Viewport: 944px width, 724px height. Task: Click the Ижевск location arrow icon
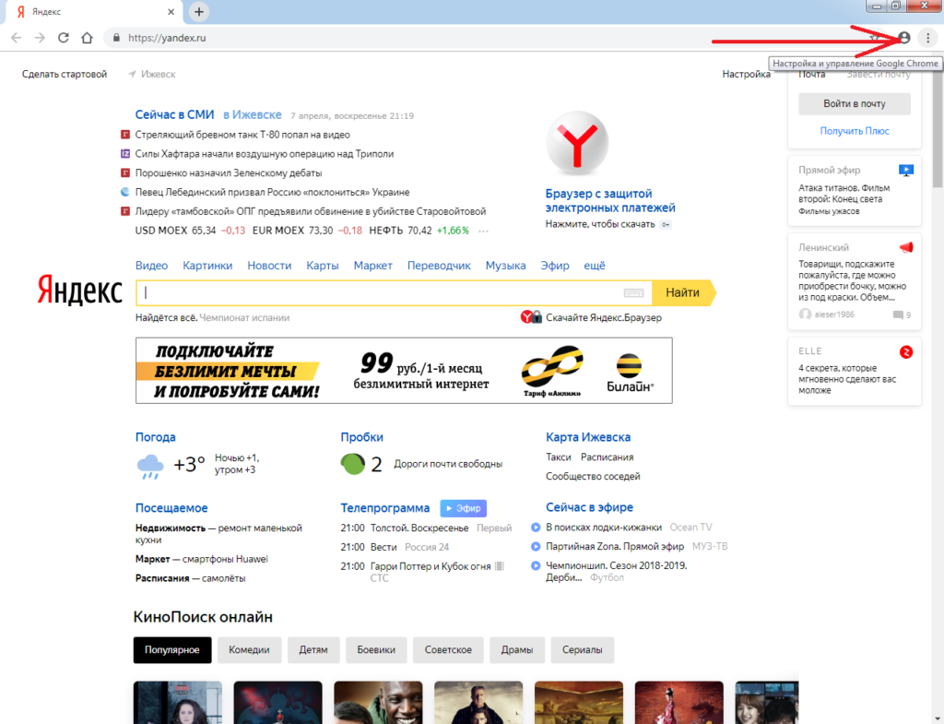pos(132,74)
